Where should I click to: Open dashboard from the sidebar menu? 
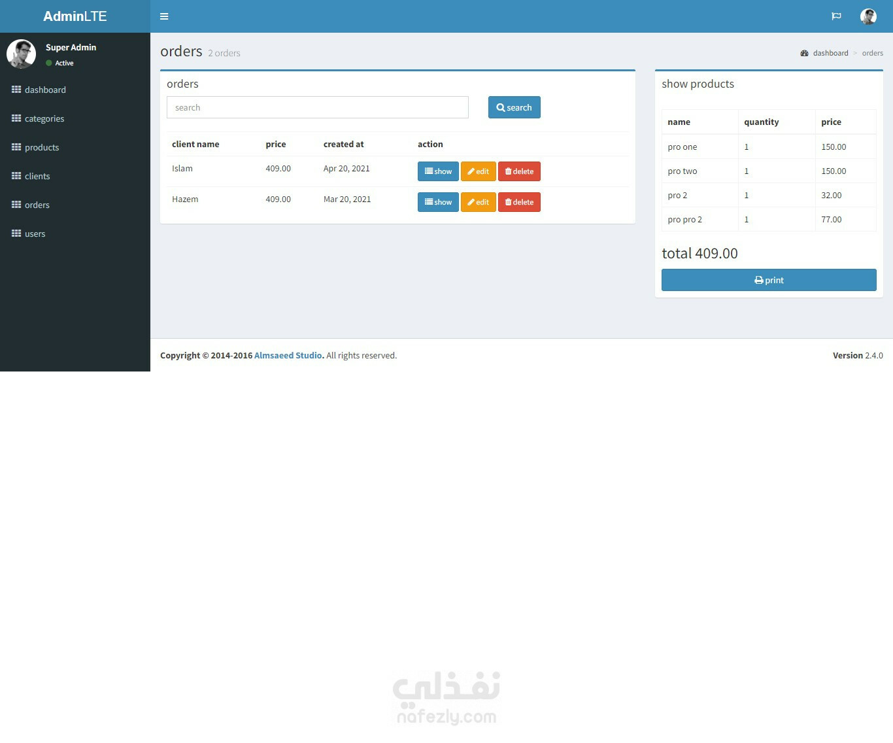pyautogui.click(x=45, y=90)
